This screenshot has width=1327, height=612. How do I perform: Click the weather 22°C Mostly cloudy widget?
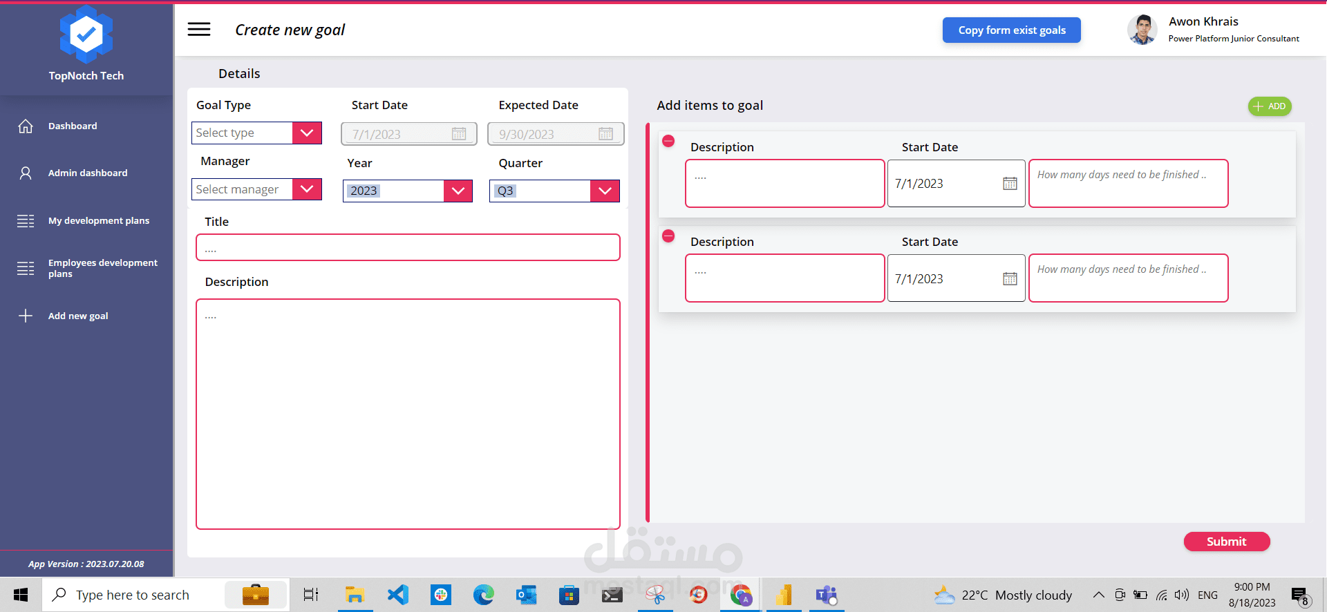pos(1003,595)
